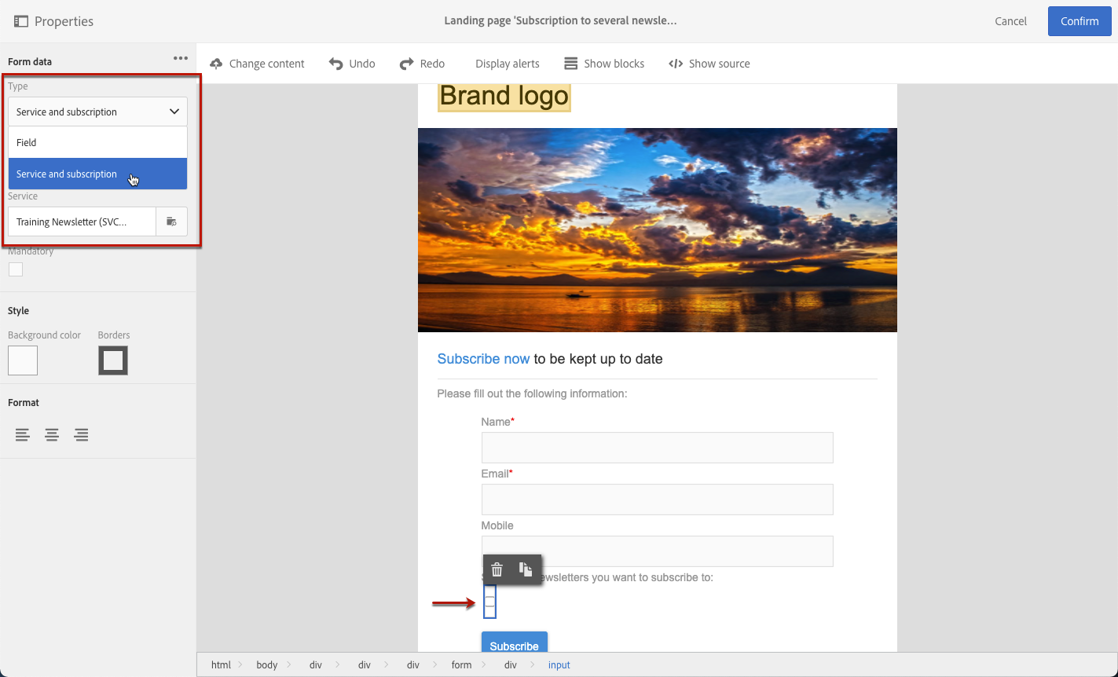Screen dimensions: 1118x677
Task: Select html in breadcrumb path
Action: click(x=221, y=665)
